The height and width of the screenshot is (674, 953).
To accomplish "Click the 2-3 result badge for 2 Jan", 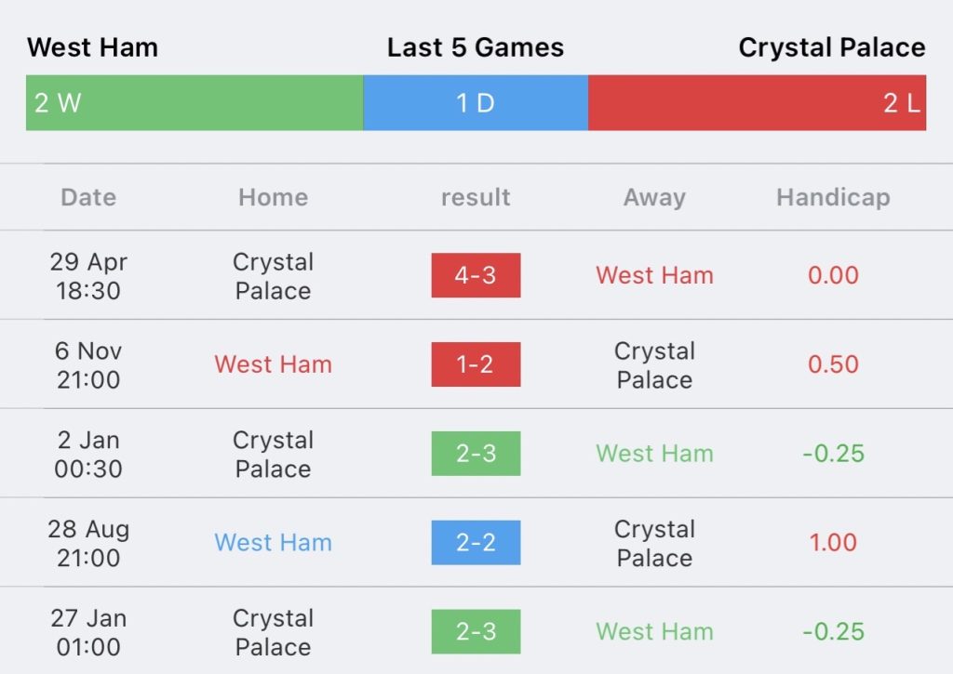I will tap(476, 454).
